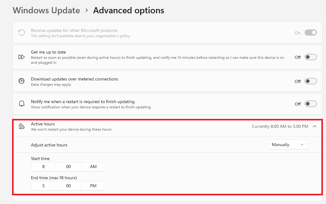Click the sync icon beside Receive updates
This screenshot has width=326, height=204.
(22, 33)
